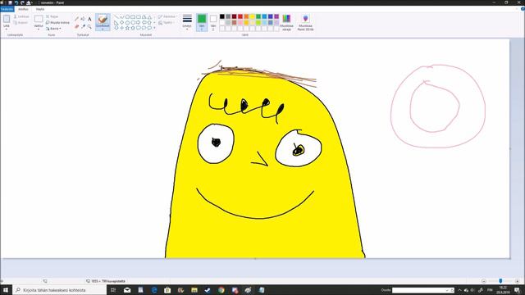Pick the purple color swatch
525x295 pixels.
(276, 16)
